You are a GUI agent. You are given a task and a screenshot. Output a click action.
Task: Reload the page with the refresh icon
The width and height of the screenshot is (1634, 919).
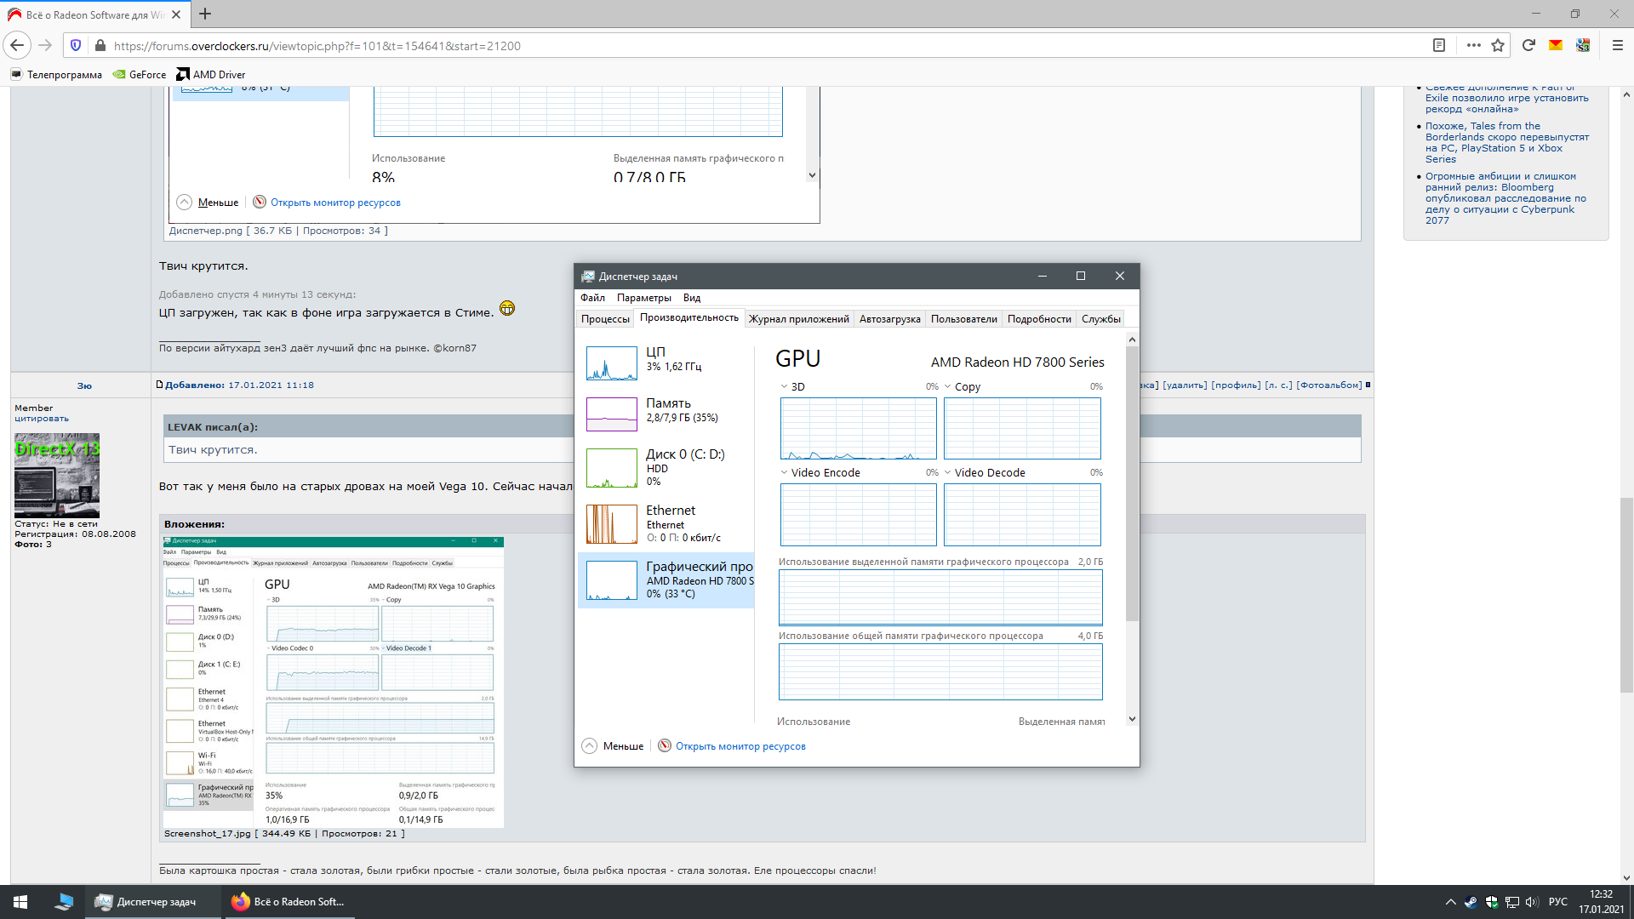tap(1528, 46)
